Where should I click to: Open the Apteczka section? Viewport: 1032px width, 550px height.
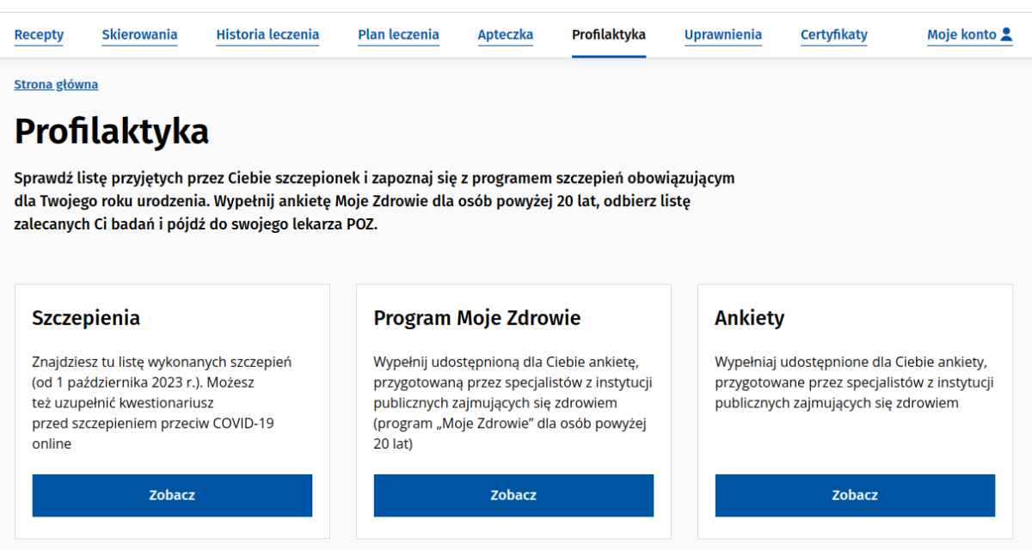point(505,35)
